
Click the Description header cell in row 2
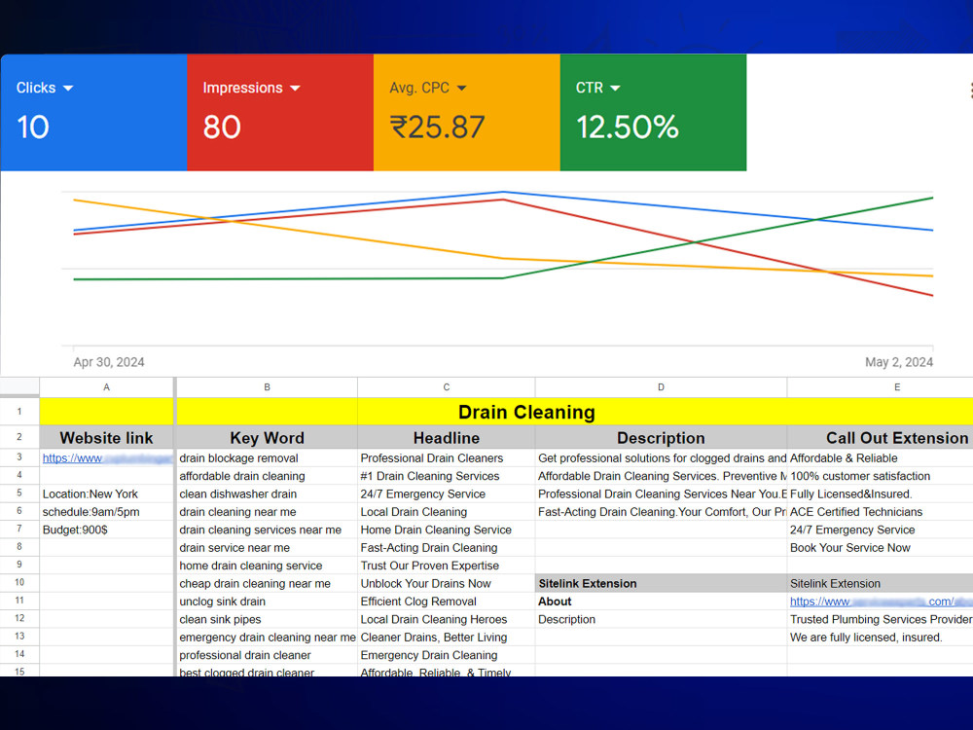pyautogui.click(x=661, y=438)
